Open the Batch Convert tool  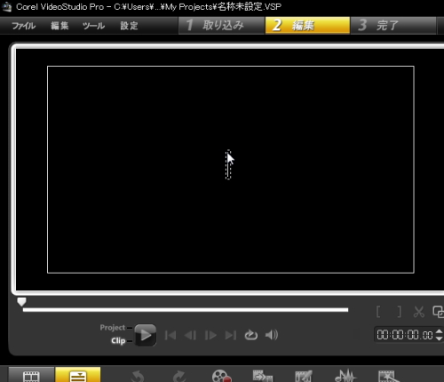click(263, 376)
